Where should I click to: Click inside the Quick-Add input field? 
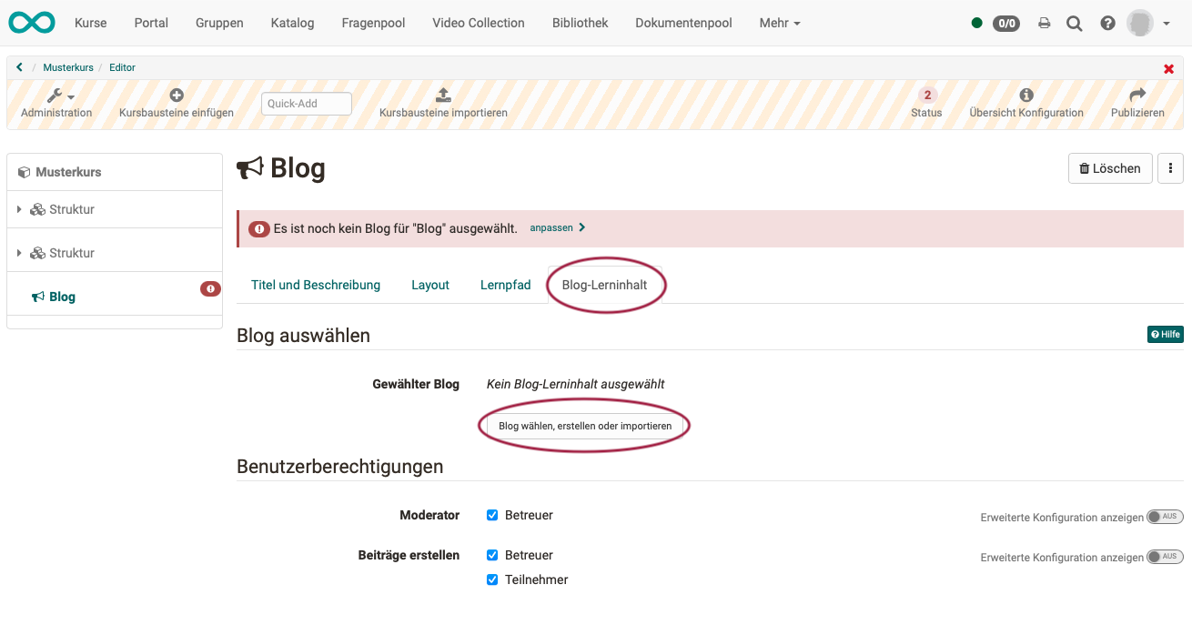point(306,103)
